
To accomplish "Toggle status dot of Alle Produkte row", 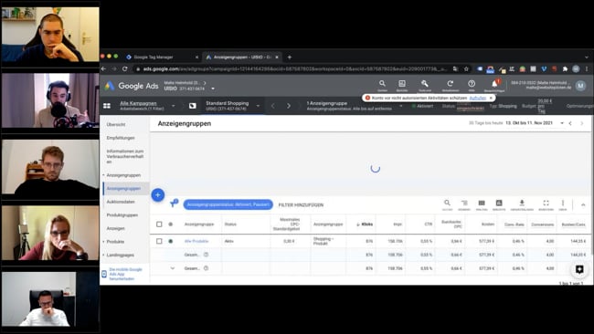I will click(171, 241).
